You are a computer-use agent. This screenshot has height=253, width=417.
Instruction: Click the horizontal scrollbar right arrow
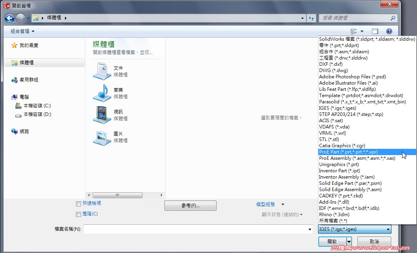coord(161,195)
